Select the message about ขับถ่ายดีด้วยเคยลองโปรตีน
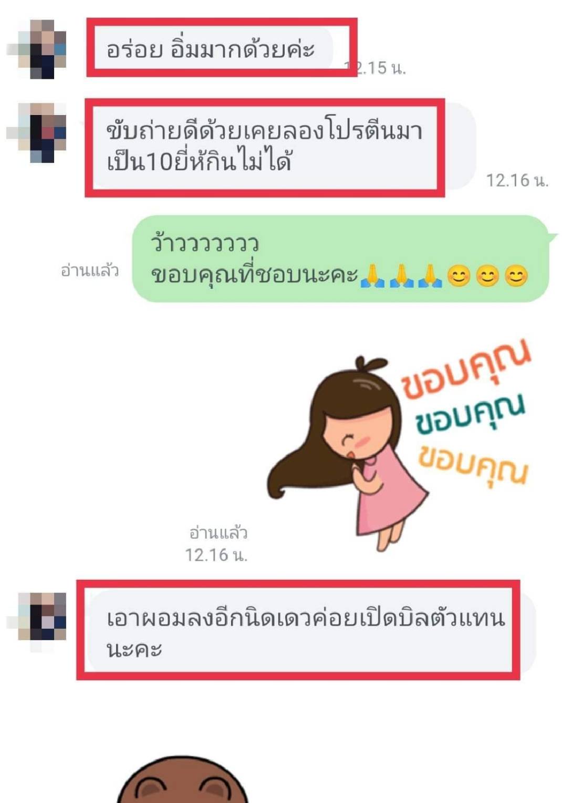Screen dimensions: 562x803 click(x=281, y=147)
